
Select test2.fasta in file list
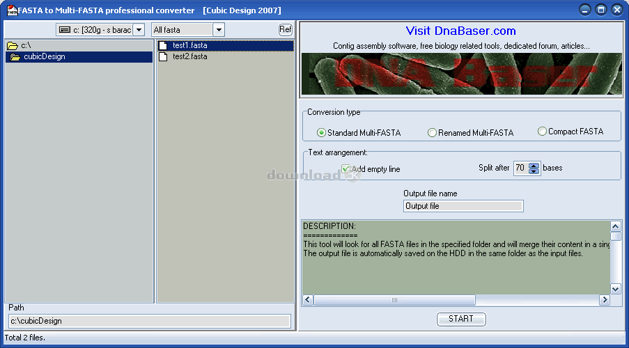pos(189,57)
